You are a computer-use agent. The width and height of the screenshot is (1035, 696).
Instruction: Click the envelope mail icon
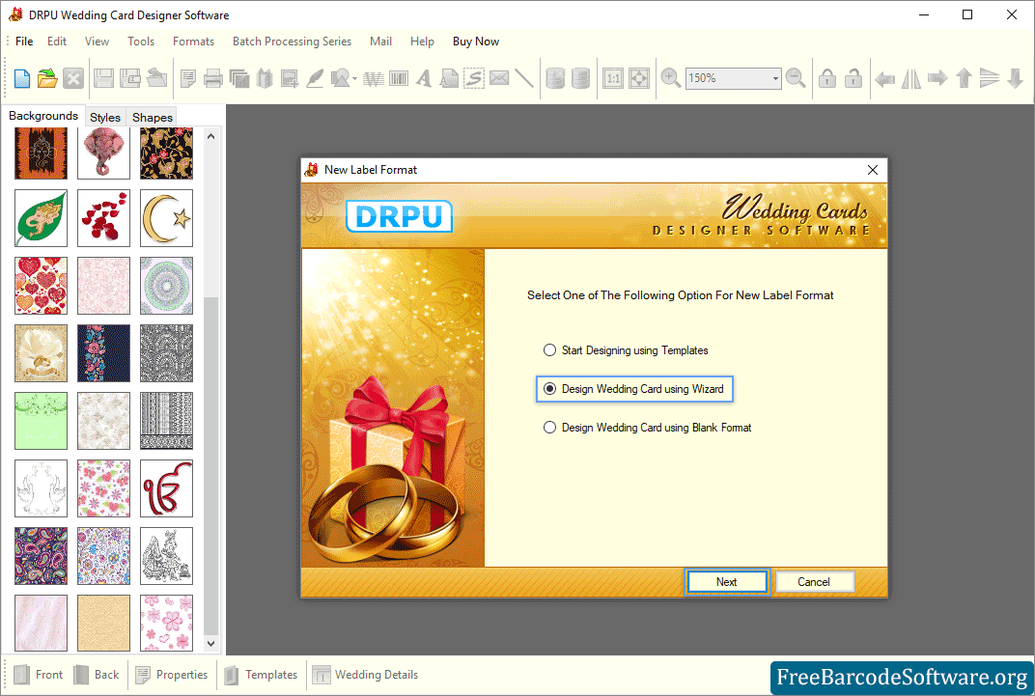click(499, 78)
